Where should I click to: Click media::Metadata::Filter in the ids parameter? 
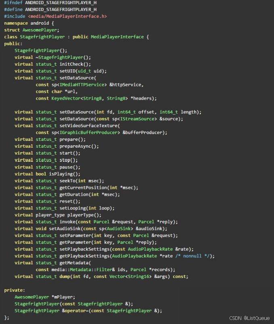coord(82,269)
